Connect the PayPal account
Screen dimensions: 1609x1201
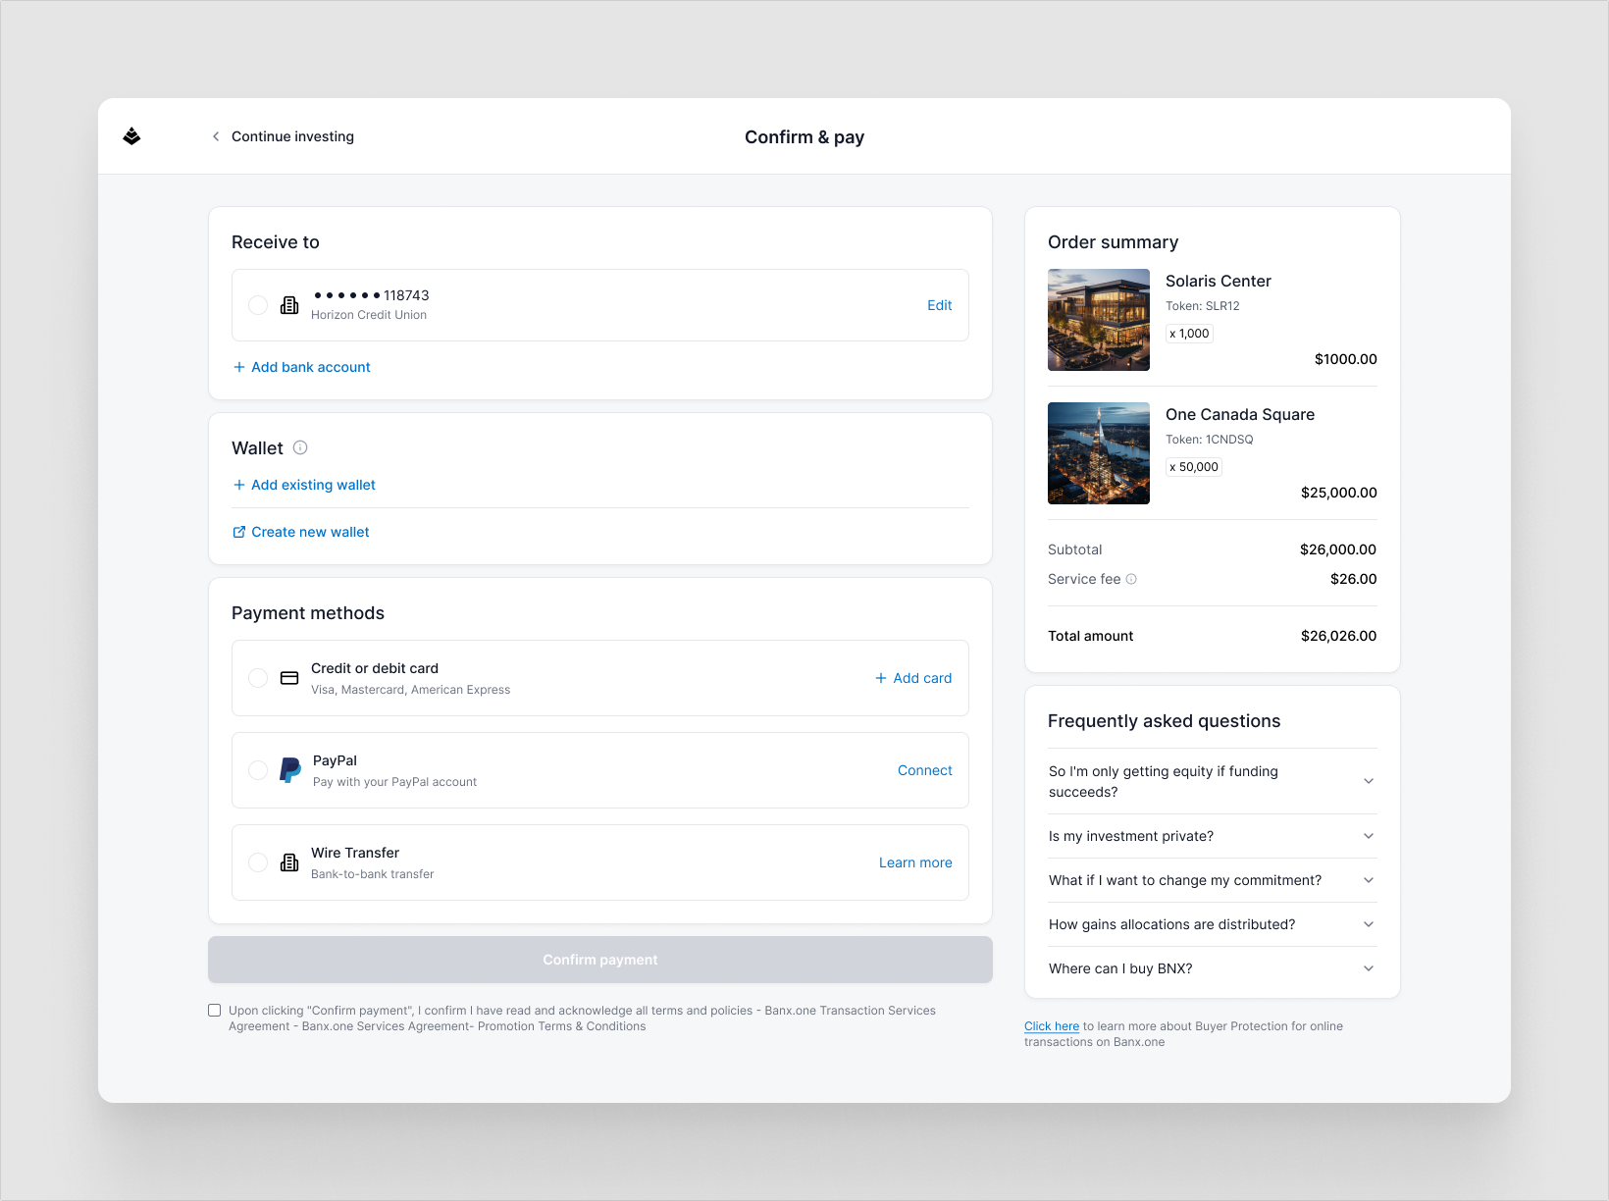pos(925,770)
